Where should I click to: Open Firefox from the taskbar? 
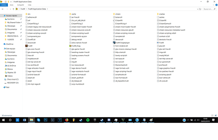point(67,120)
